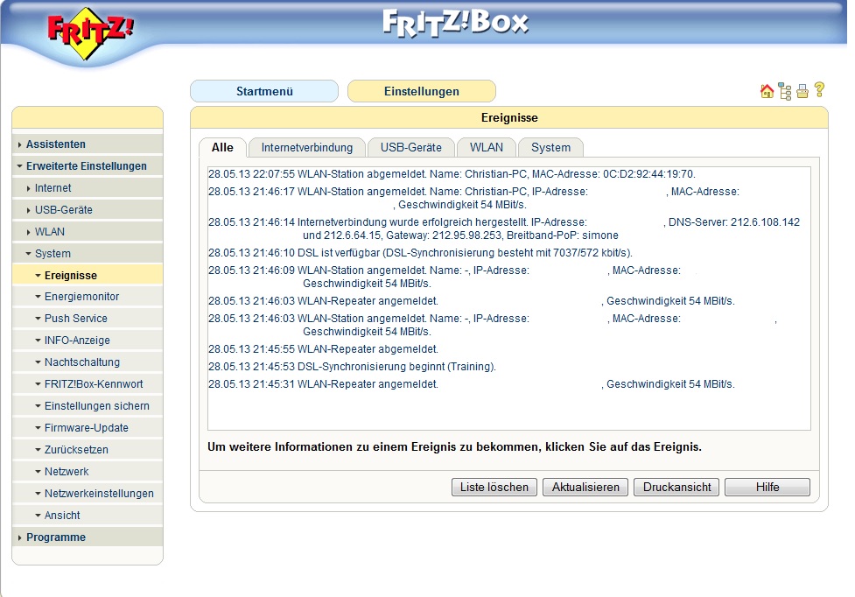Click the Hilfe button
Viewport: 855px width, 597px height.
coord(767,487)
